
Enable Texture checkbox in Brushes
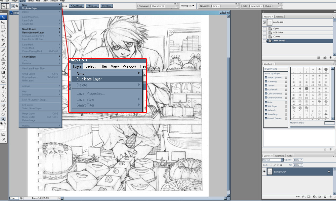(266, 86)
